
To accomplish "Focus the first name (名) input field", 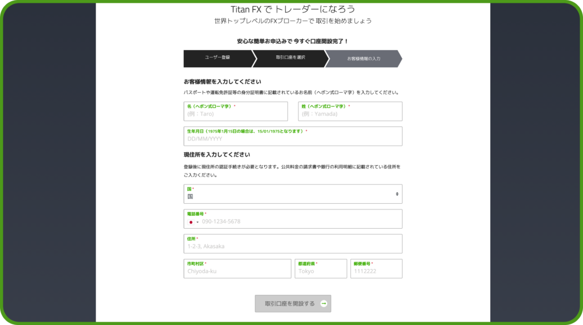I will 236,111.
